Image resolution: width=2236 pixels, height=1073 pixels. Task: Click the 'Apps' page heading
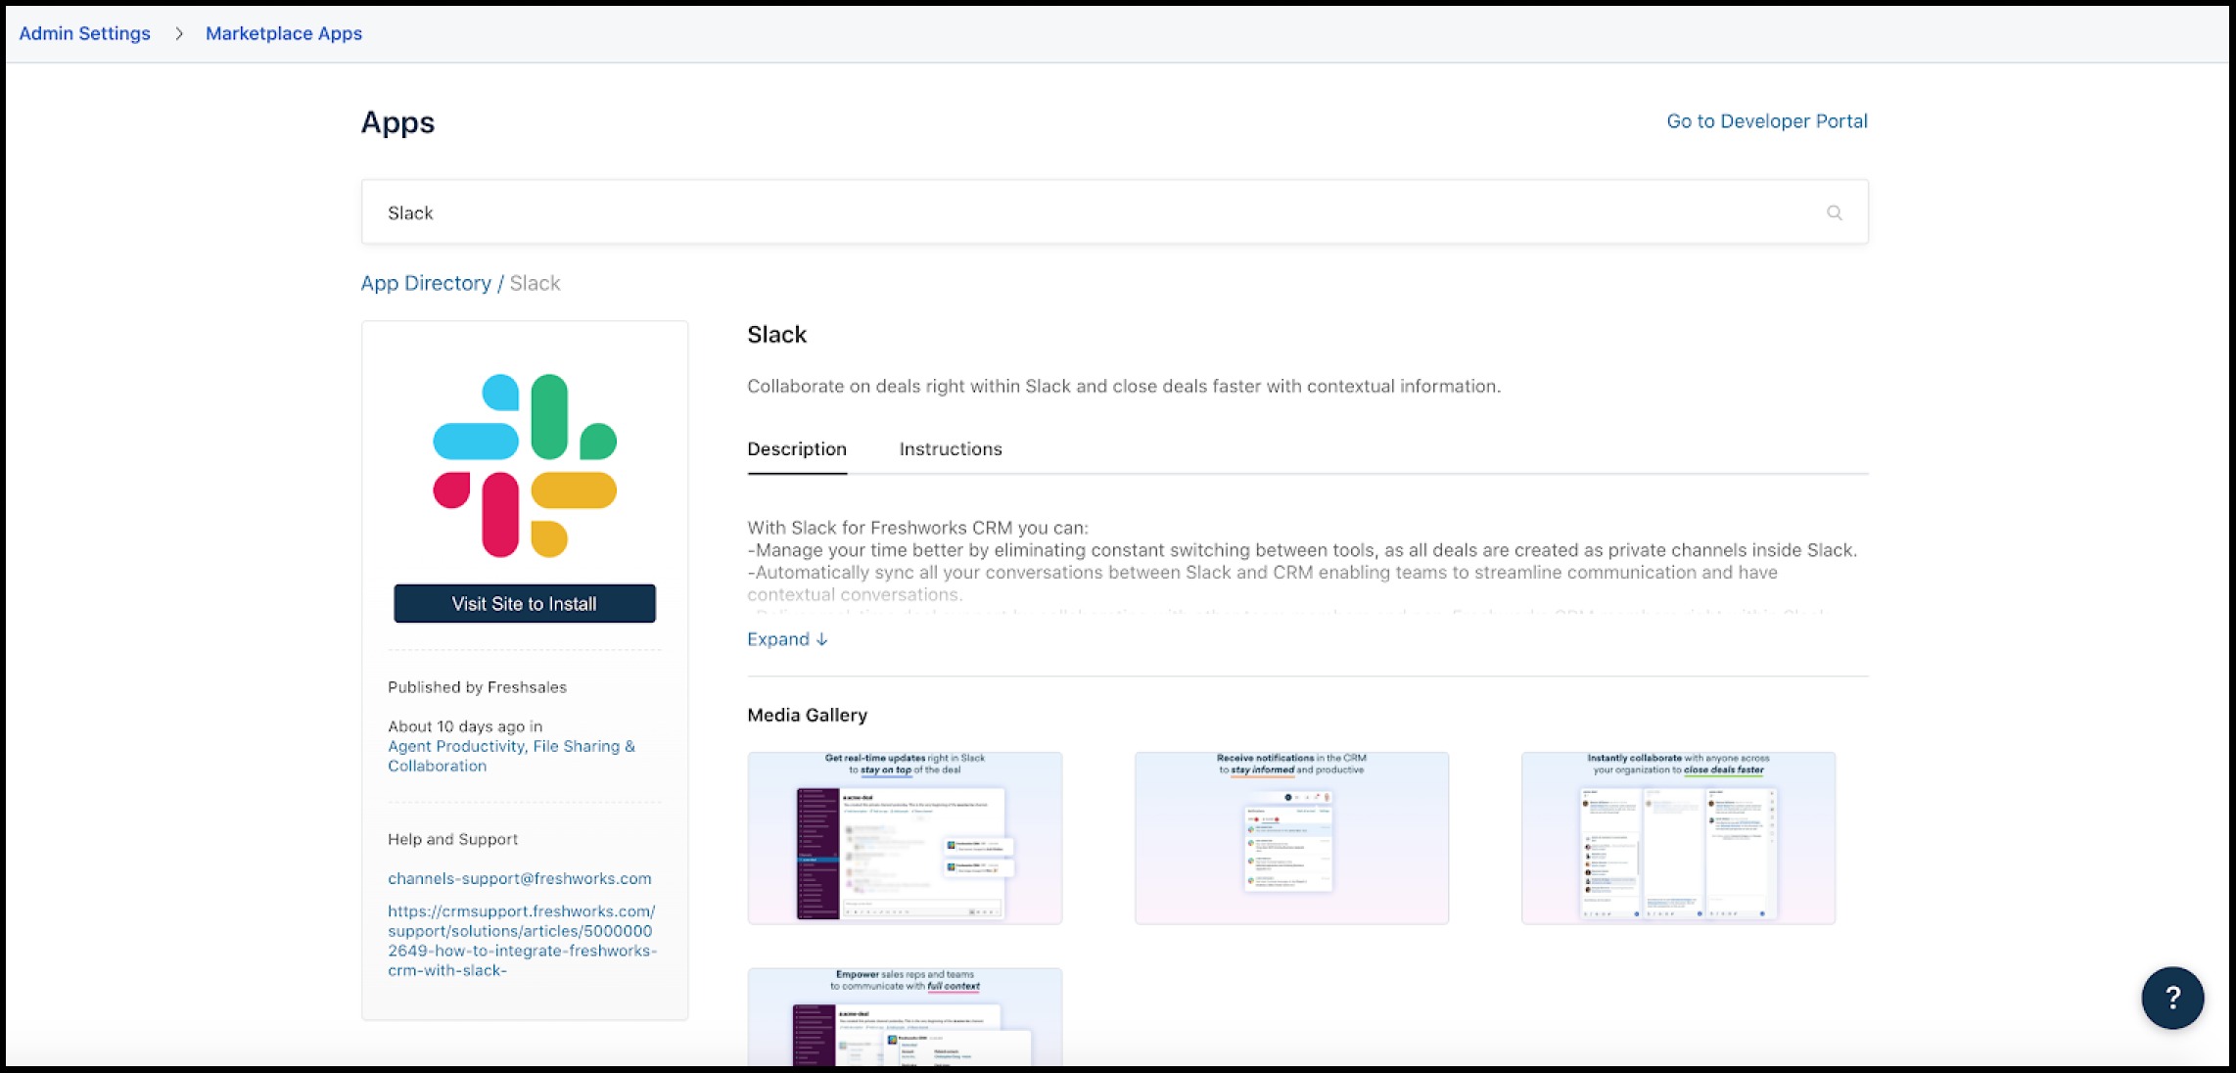tap(397, 122)
